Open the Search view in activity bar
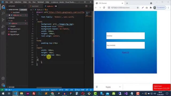Screen dimensions: 171x96 3,13
